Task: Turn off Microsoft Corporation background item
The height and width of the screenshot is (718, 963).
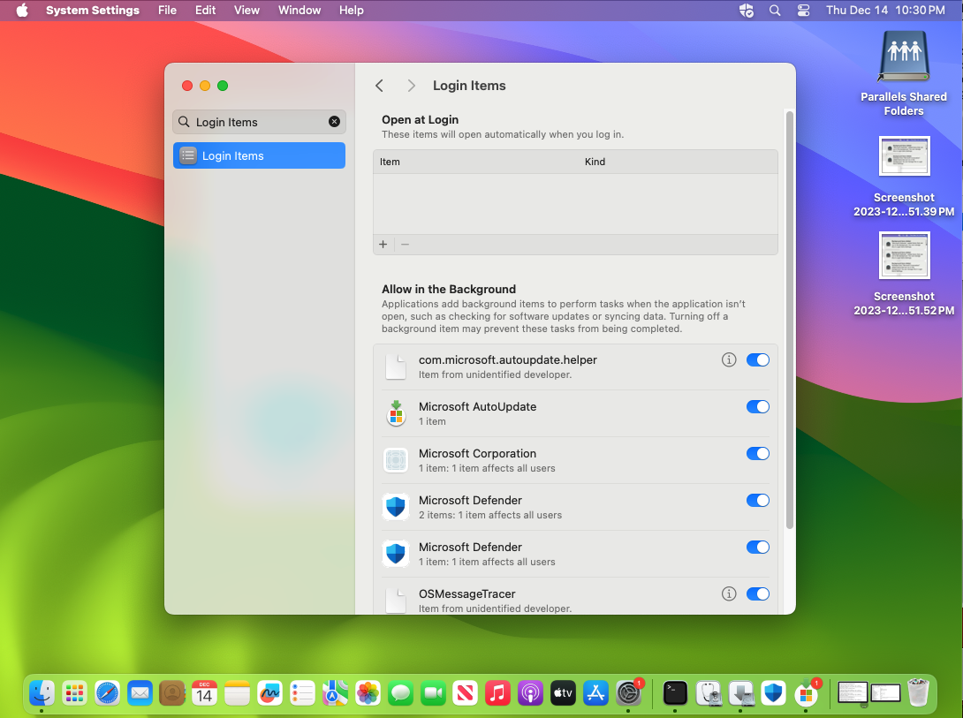Action: pyautogui.click(x=757, y=453)
